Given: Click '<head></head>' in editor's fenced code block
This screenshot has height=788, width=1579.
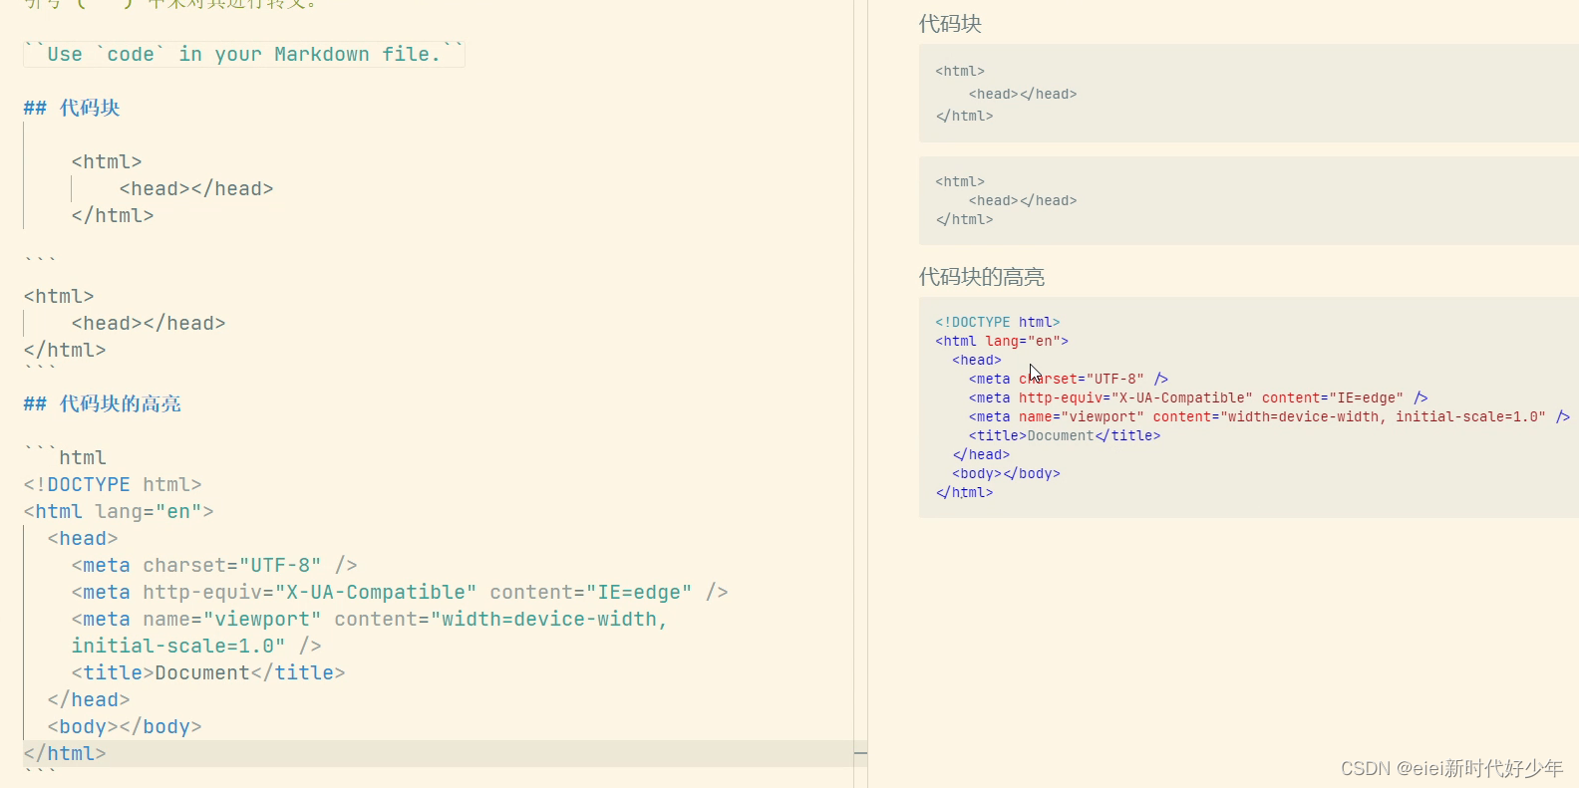Looking at the screenshot, I should (149, 323).
